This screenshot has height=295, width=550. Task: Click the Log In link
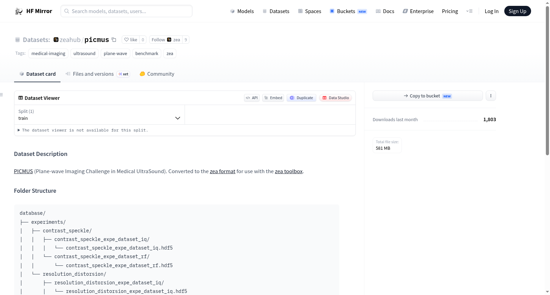click(x=492, y=11)
